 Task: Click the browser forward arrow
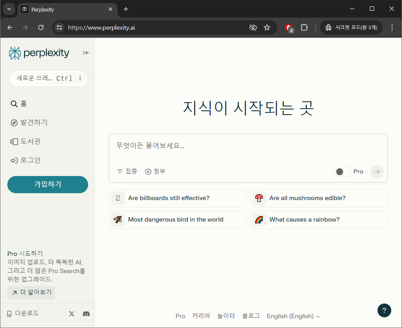25,27
